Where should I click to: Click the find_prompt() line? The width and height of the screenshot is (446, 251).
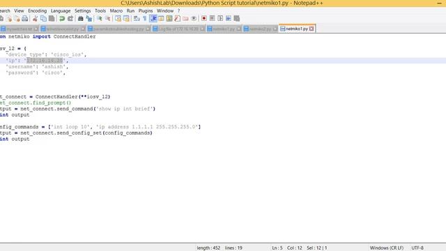click(36, 102)
